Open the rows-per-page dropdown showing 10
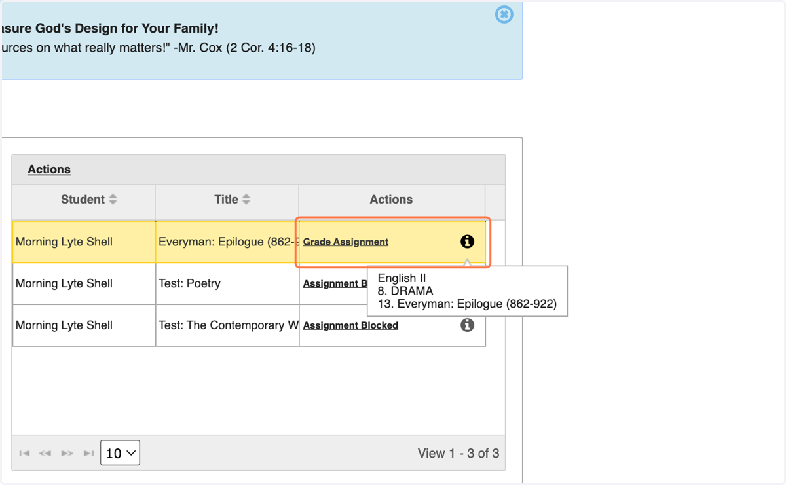The image size is (786, 485). click(120, 453)
